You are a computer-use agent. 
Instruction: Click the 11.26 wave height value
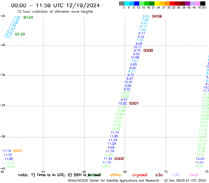[113, 140]
